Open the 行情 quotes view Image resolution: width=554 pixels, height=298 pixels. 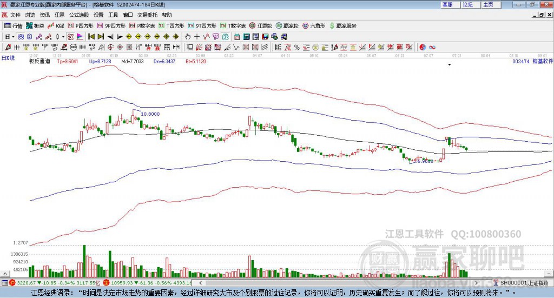(14, 26)
